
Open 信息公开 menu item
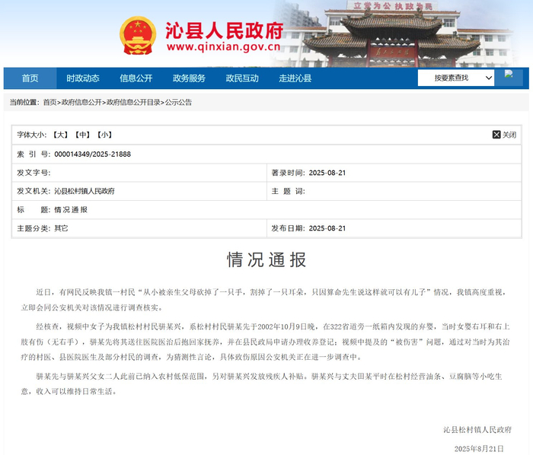pos(136,78)
